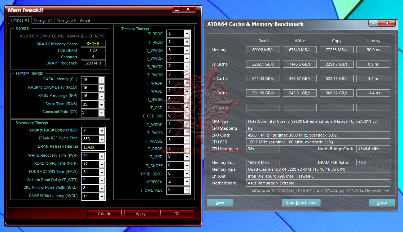The height and width of the screenshot is (232, 403).
Task: Open the T_RWDR dropdown
Action: 187,67
